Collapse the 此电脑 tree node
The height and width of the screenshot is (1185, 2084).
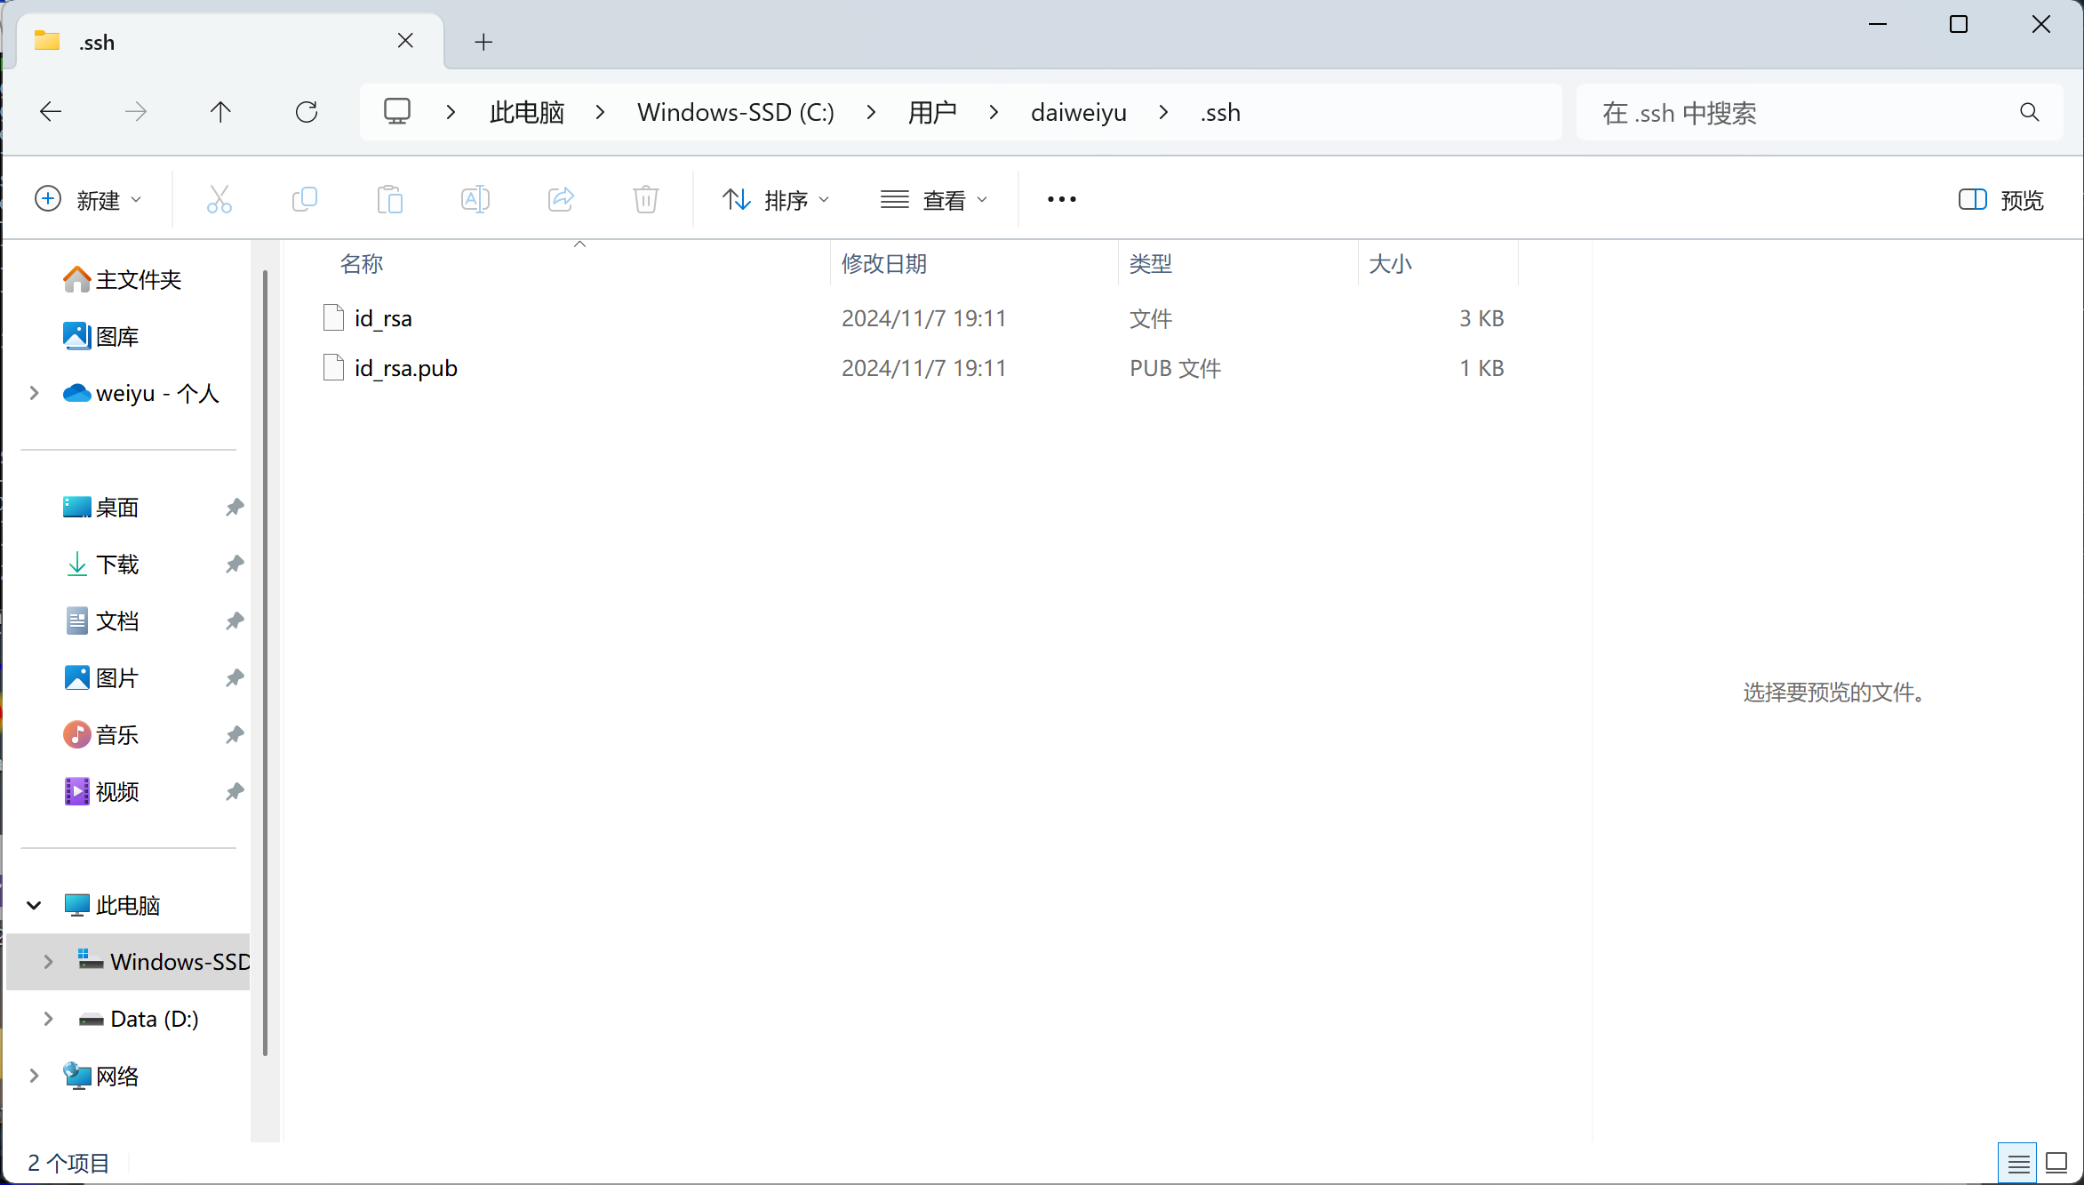coord(34,905)
